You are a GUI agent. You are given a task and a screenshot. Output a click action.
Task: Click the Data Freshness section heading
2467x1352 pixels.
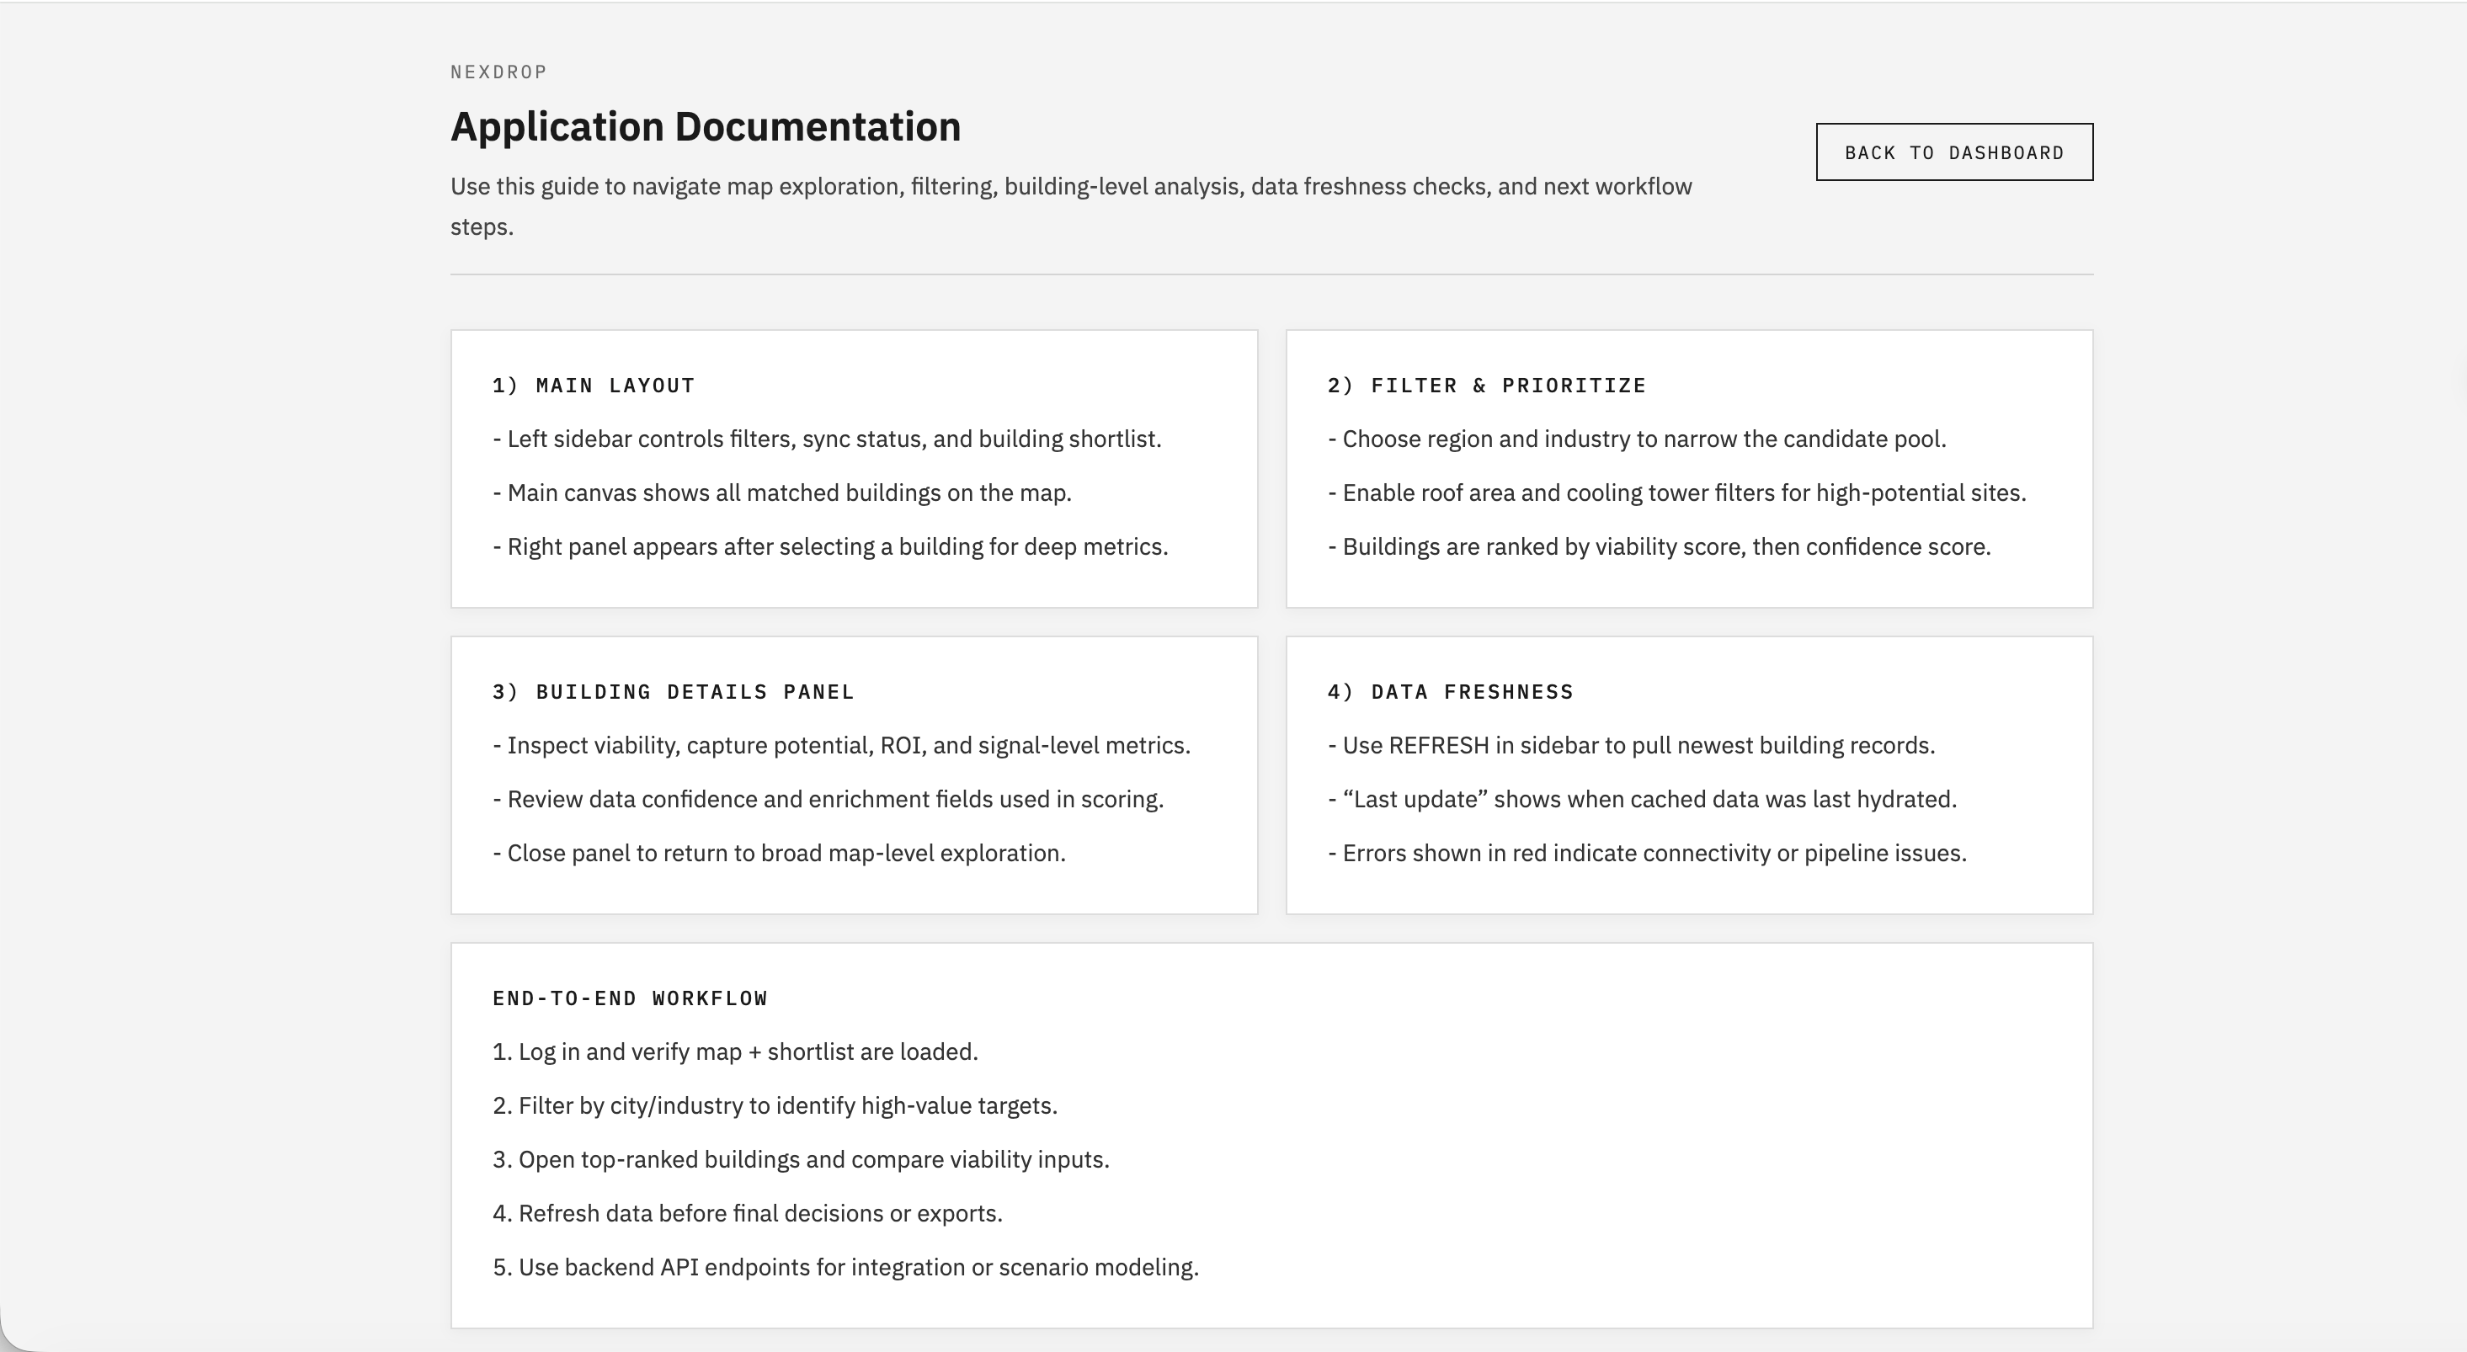click(x=1449, y=692)
